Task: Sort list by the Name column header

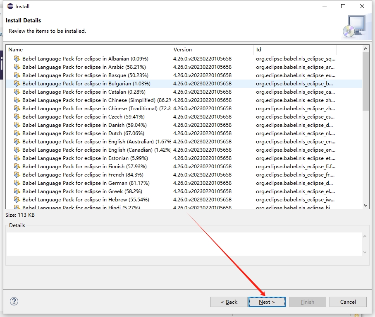Action: pyautogui.click(x=88, y=50)
